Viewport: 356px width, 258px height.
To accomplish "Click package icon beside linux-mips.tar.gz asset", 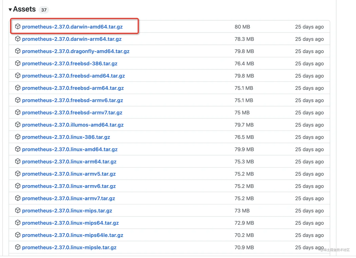I will tap(18, 210).
